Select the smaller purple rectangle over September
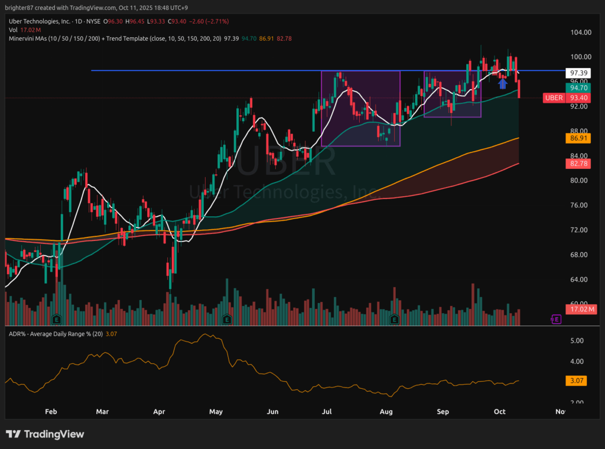Viewport: 605px width, 449px height. (x=453, y=93)
